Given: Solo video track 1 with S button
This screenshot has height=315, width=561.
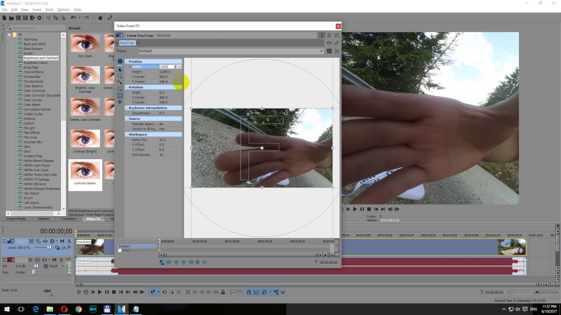Looking at the screenshot, I should [69, 241].
